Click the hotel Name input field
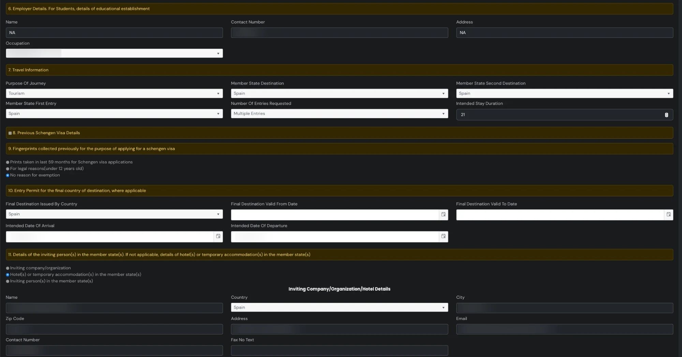 pyautogui.click(x=114, y=308)
